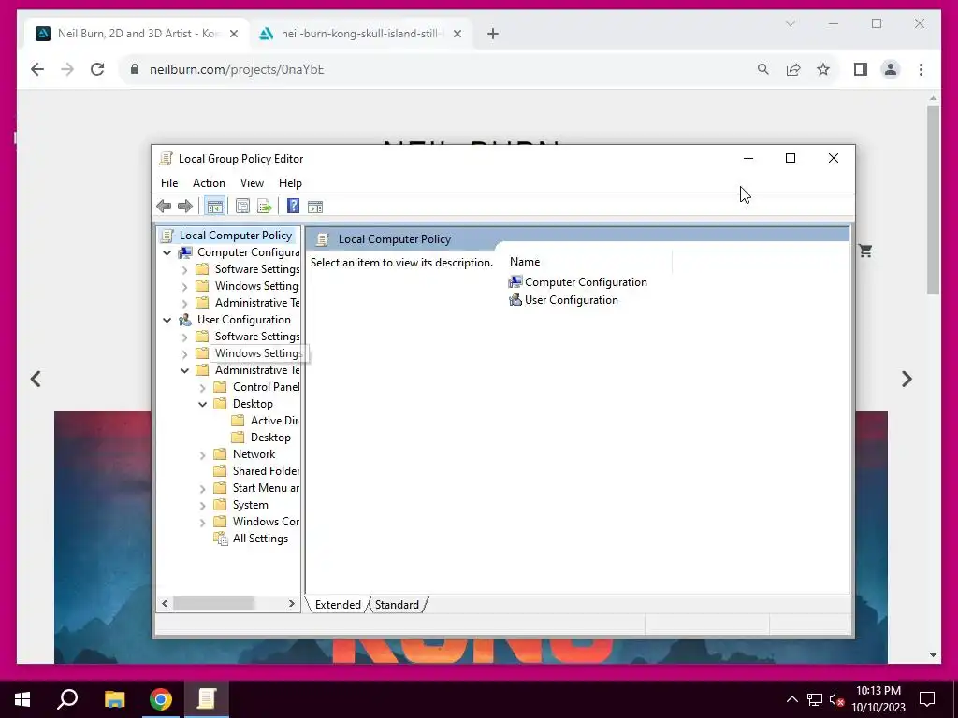Switch to the Standard tab
The height and width of the screenshot is (718, 958).
pyautogui.click(x=397, y=605)
